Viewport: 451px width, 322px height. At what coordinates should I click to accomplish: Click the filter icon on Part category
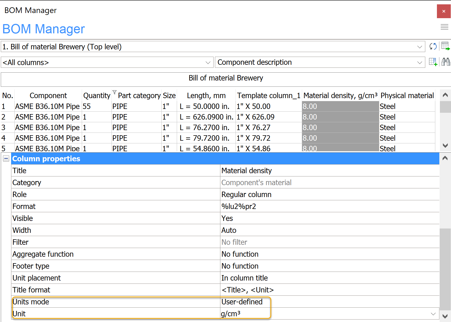click(115, 92)
